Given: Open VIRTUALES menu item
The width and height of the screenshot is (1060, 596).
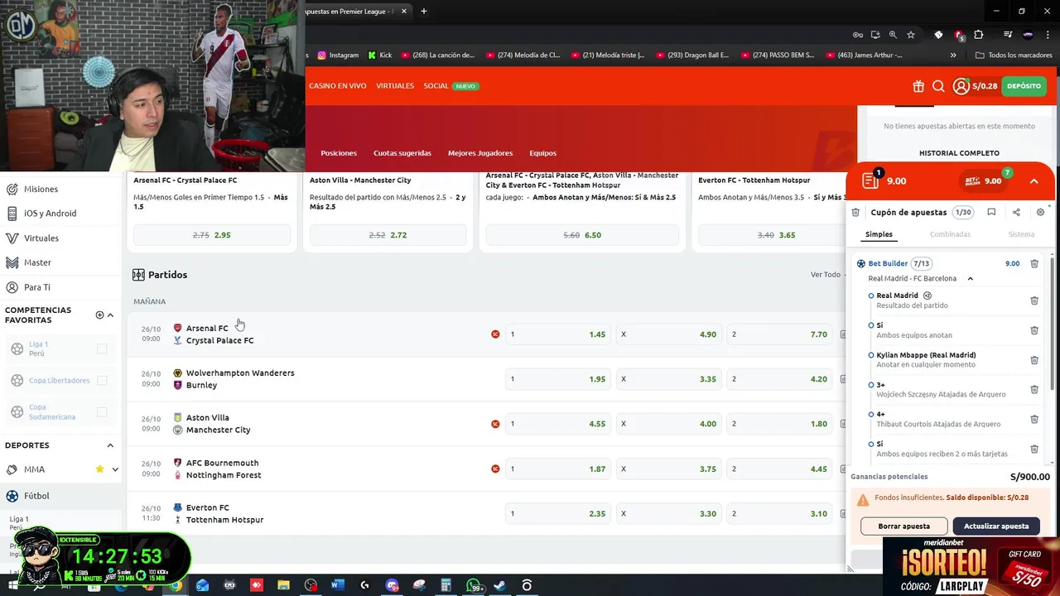Looking at the screenshot, I should pyautogui.click(x=395, y=86).
